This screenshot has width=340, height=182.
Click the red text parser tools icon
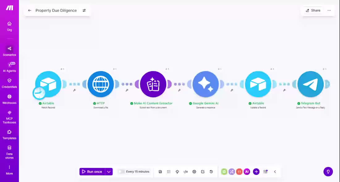point(239,172)
